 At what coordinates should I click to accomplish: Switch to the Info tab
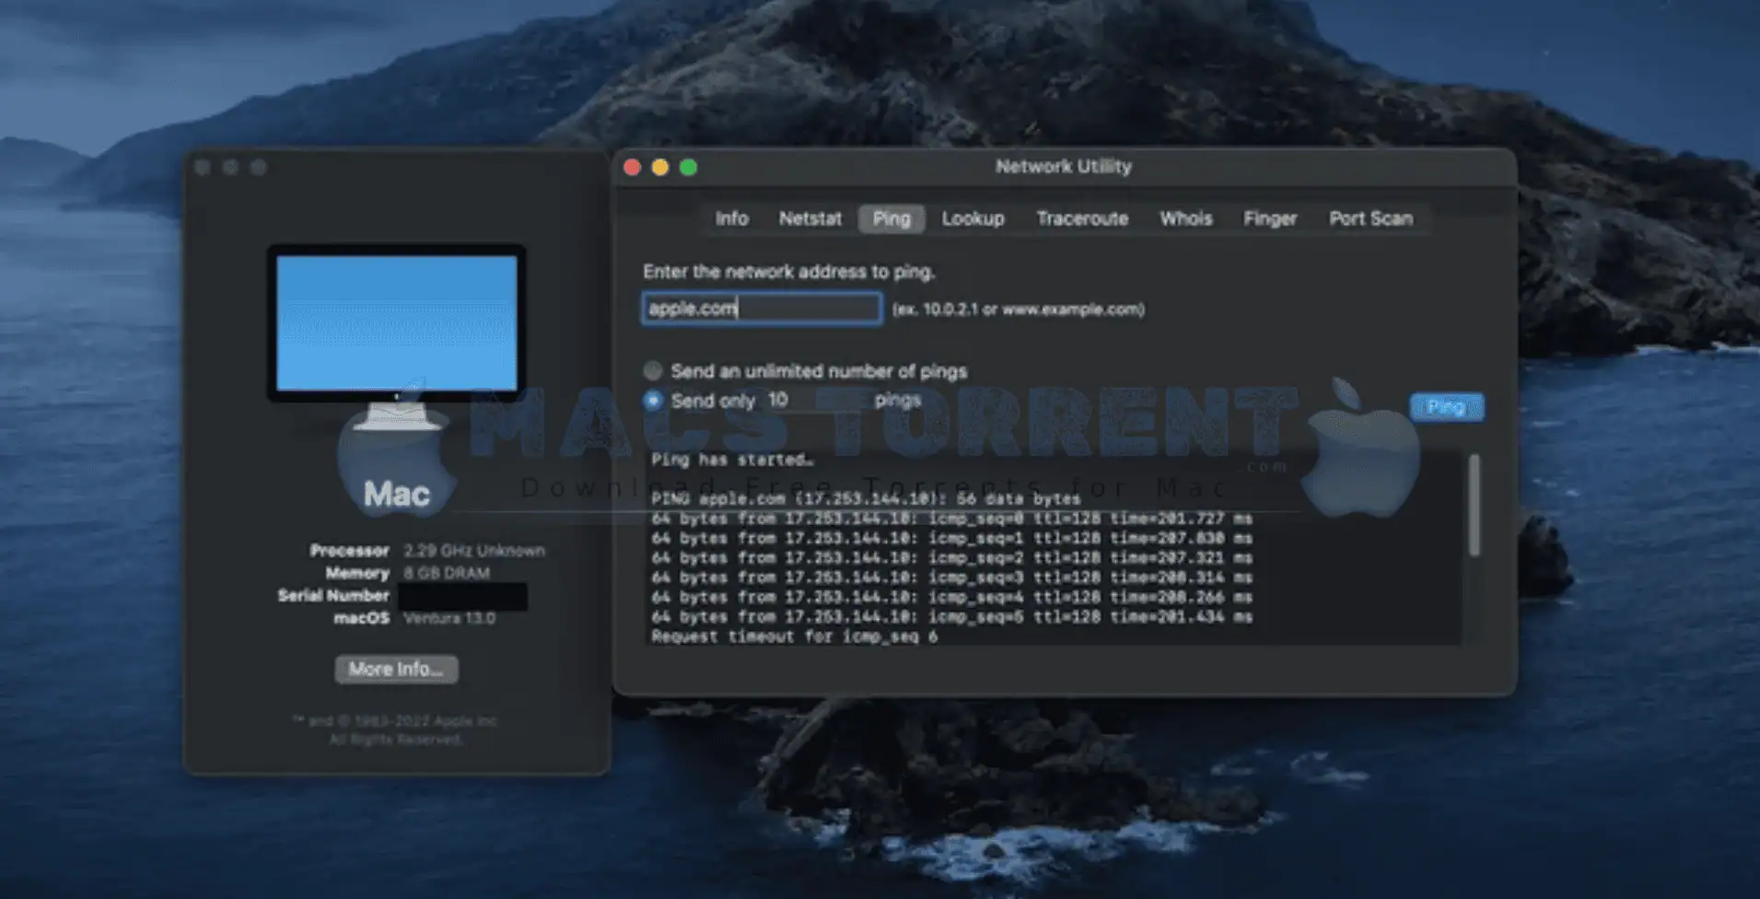pos(731,218)
